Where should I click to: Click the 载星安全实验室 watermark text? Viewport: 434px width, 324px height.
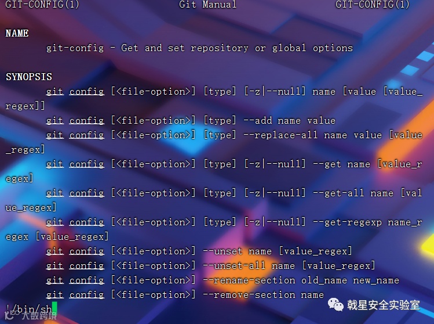click(x=384, y=305)
